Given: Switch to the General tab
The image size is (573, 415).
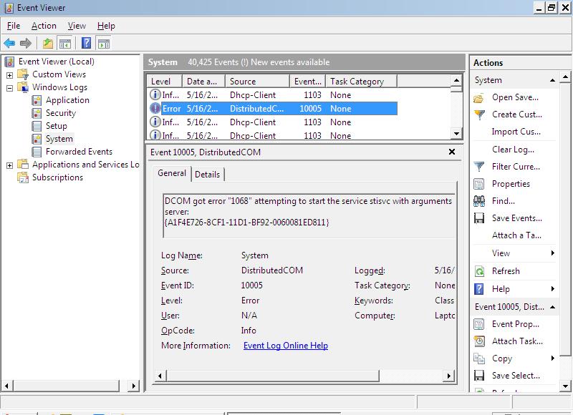Looking at the screenshot, I should click(x=172, y=173).
